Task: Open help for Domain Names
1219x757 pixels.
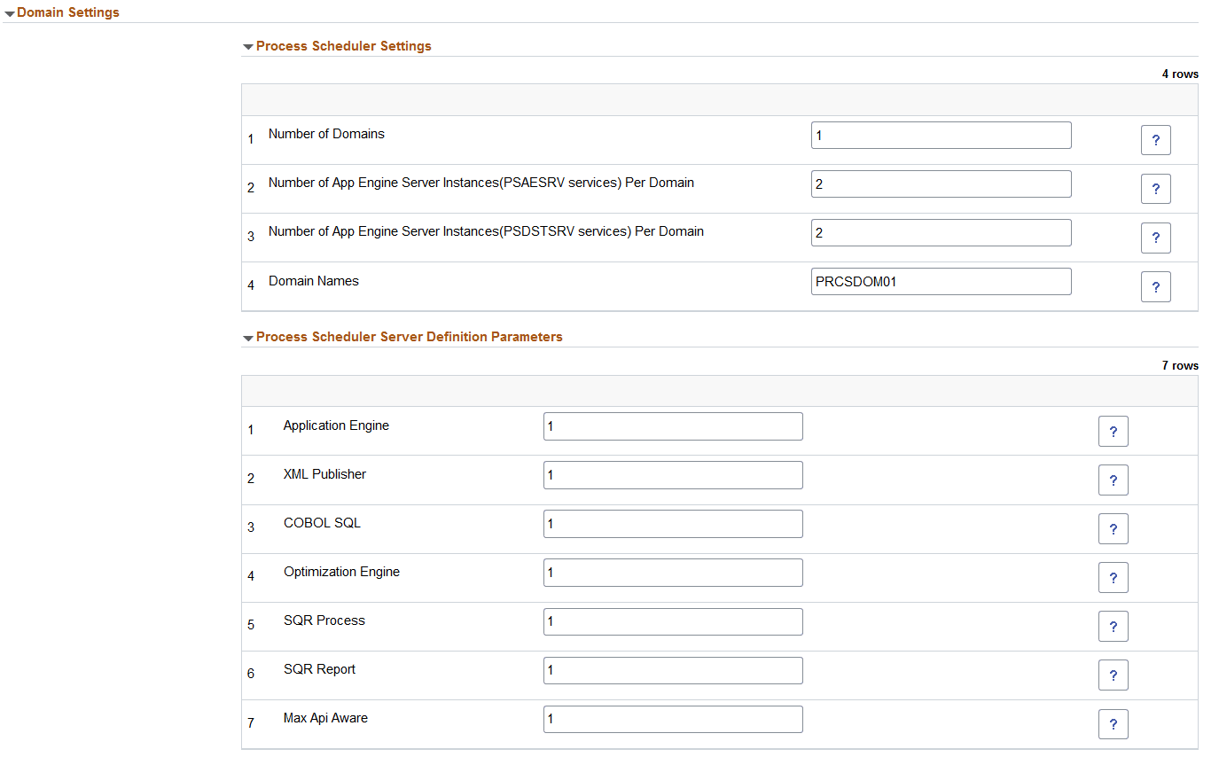Action: pos(1155,286)
